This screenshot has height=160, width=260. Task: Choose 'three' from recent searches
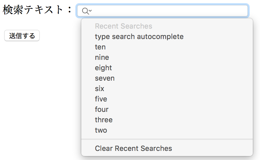[104, 120]
